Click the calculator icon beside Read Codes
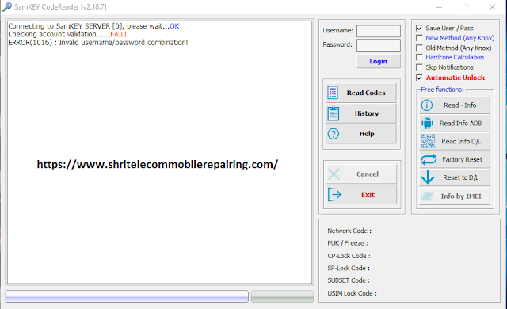 click(x=333, y=93)
